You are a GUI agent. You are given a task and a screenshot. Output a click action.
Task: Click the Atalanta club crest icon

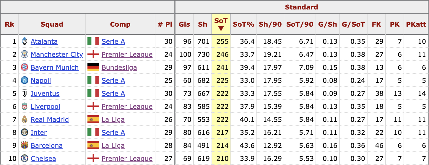25,41
